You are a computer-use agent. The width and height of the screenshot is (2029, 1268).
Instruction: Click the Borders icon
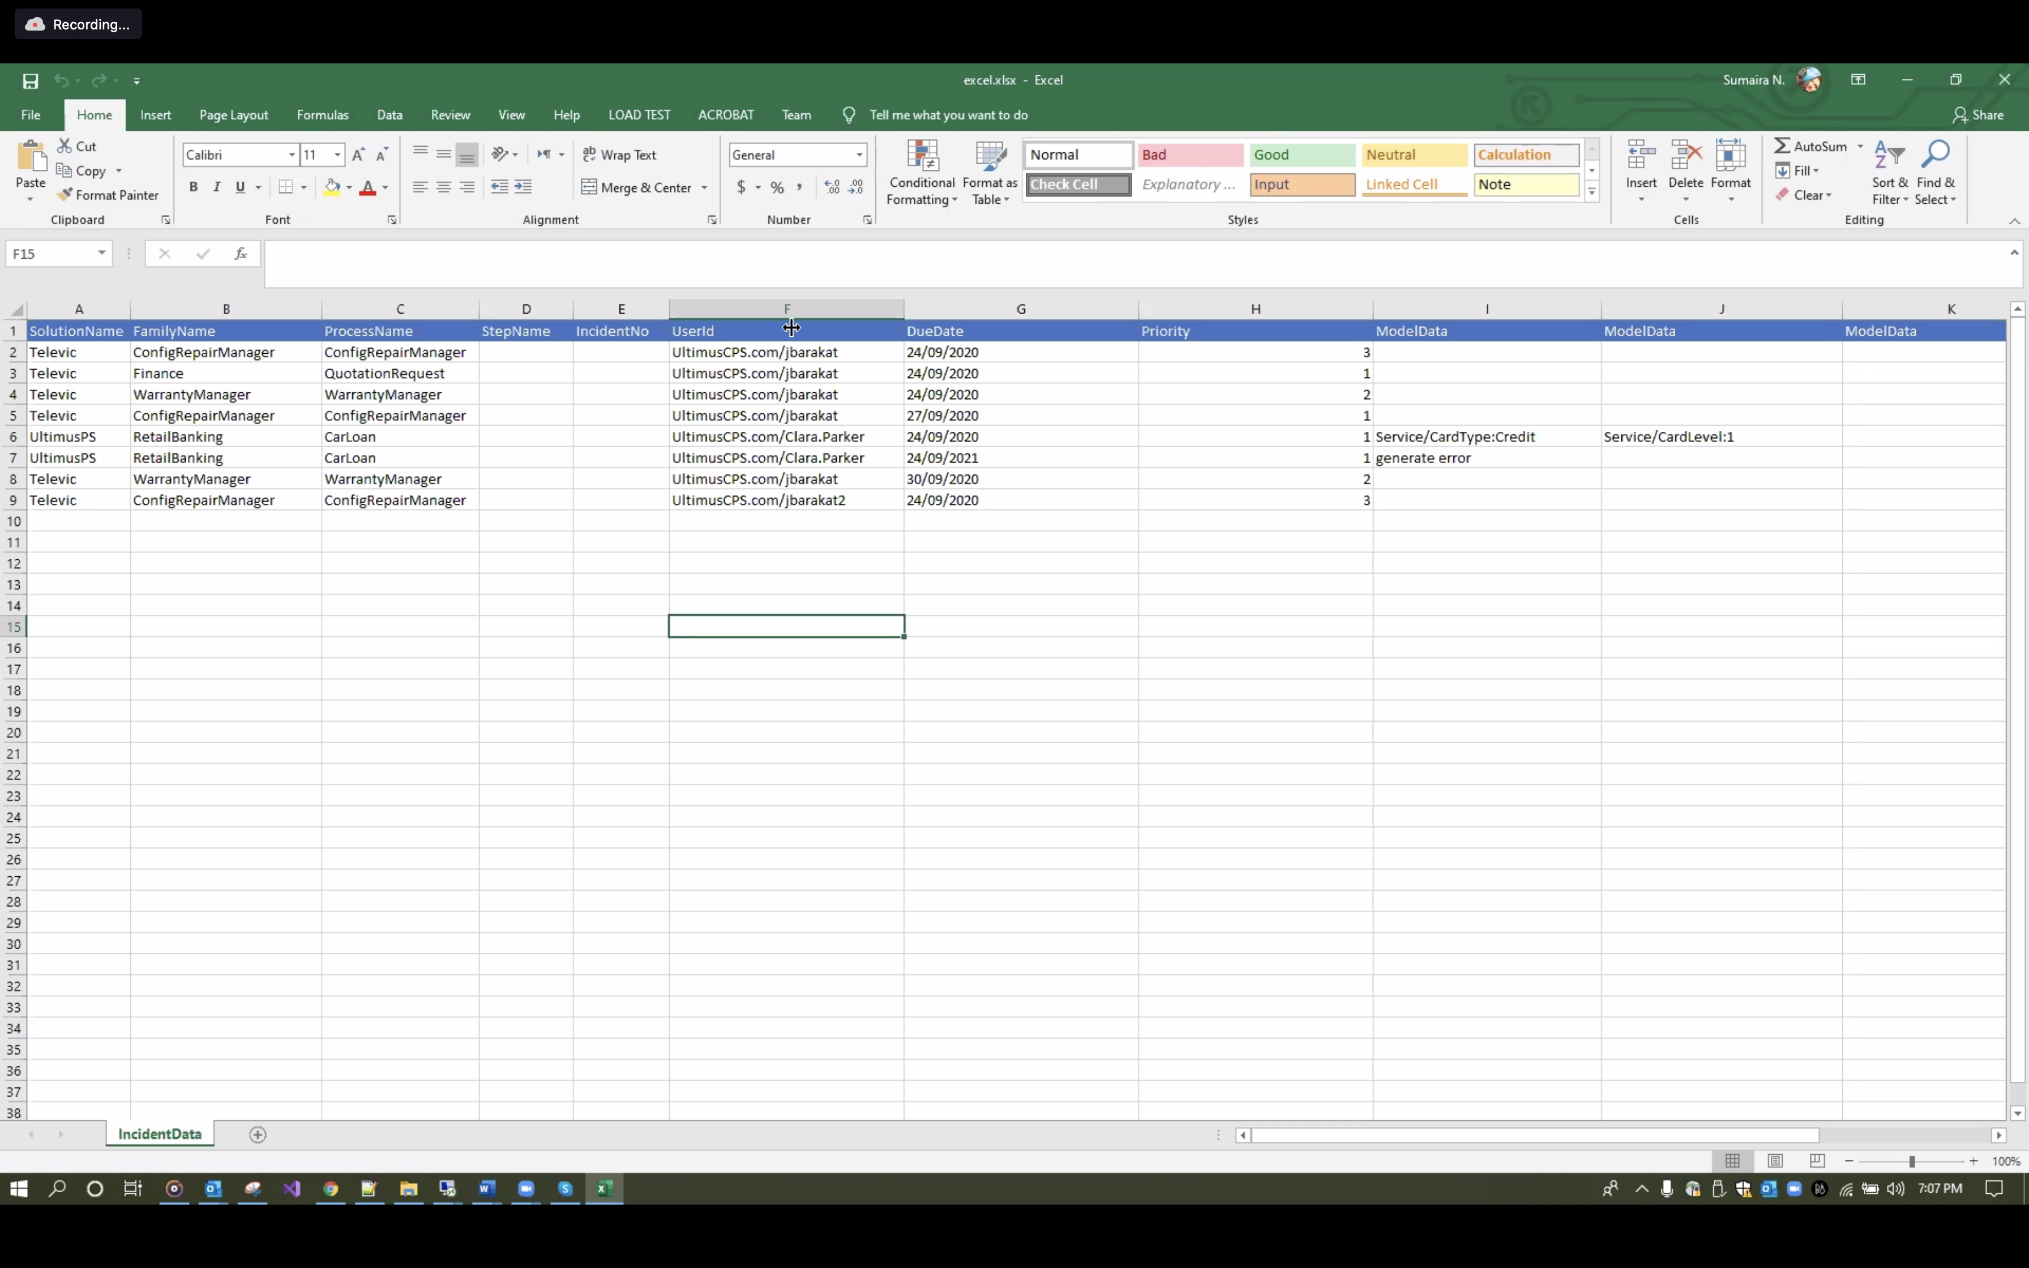click(286, 187)
